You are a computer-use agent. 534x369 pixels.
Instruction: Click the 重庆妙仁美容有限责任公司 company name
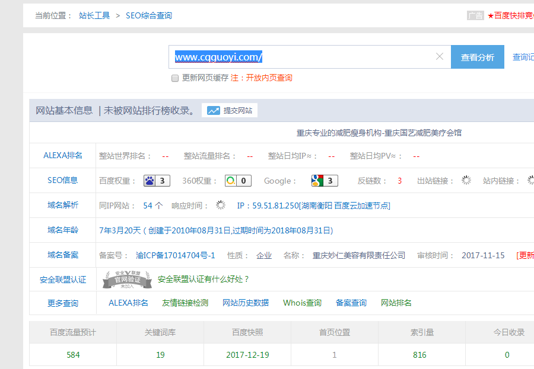pyautogui.click(x=359, y=255)
